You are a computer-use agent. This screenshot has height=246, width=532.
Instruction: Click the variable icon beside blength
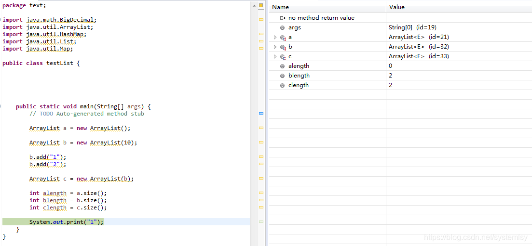tap(282, 76)
